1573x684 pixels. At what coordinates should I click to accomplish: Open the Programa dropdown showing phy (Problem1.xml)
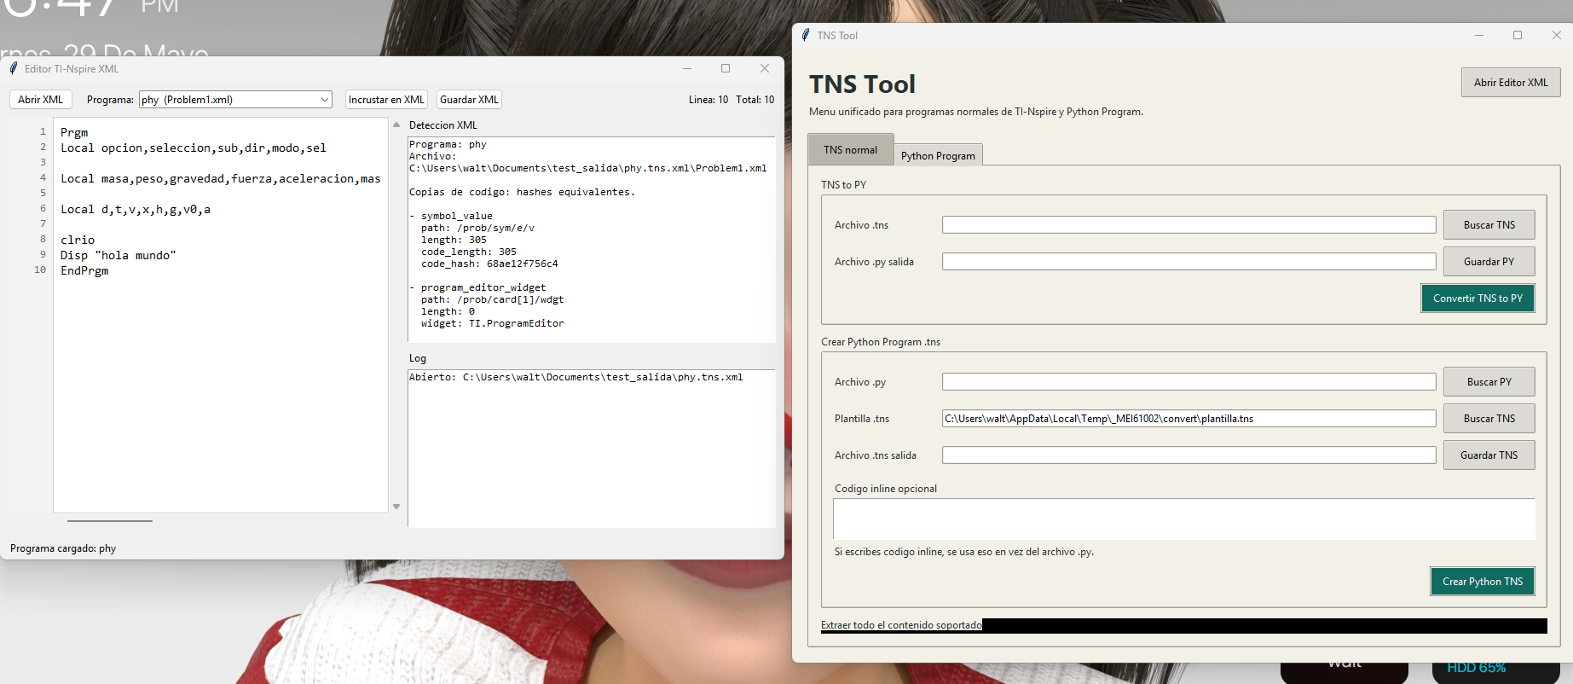pyautogui.click(x=235, y=100)
